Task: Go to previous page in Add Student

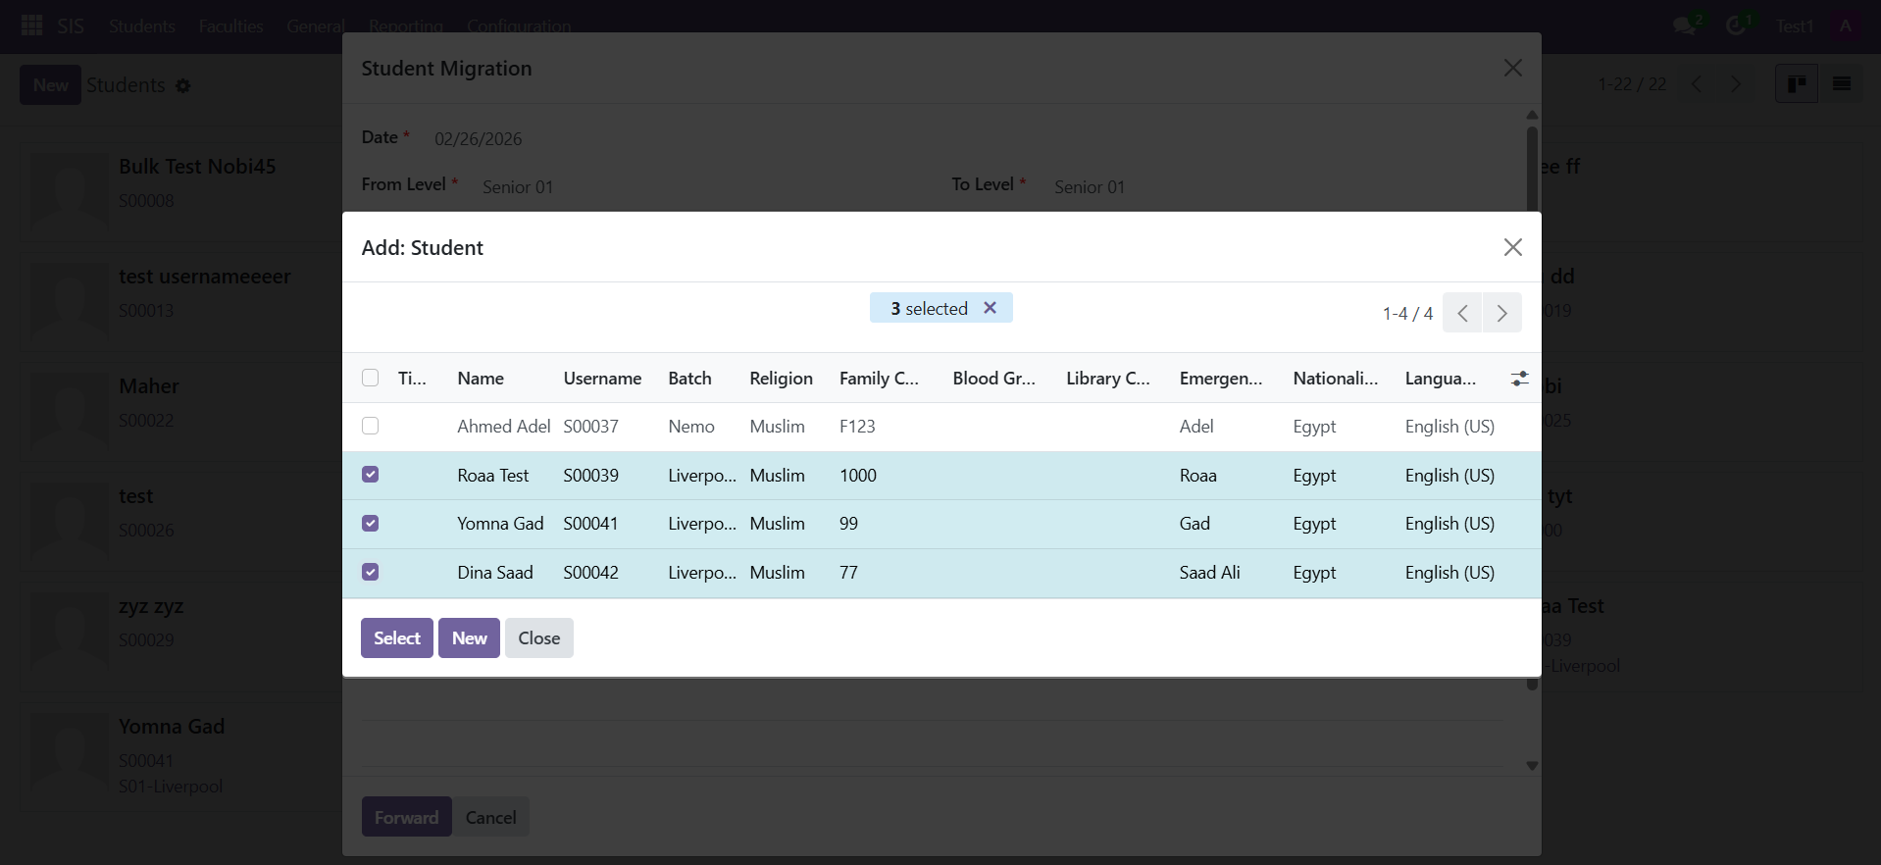Action: click(1462, 313)
